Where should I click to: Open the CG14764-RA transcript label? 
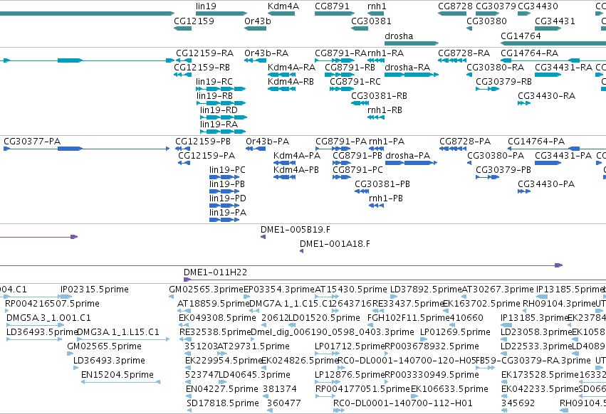coord(530,53)
